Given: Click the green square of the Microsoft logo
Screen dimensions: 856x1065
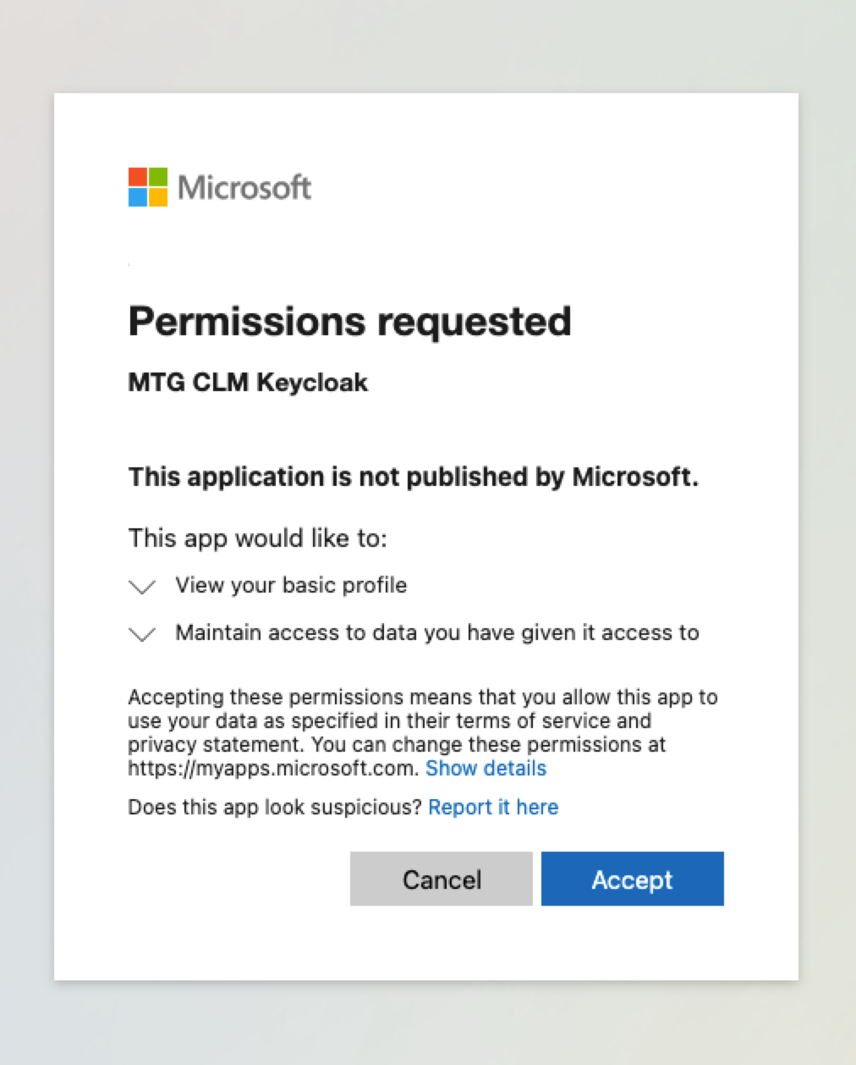Looking at the screenshot, I should pos(158,176).
